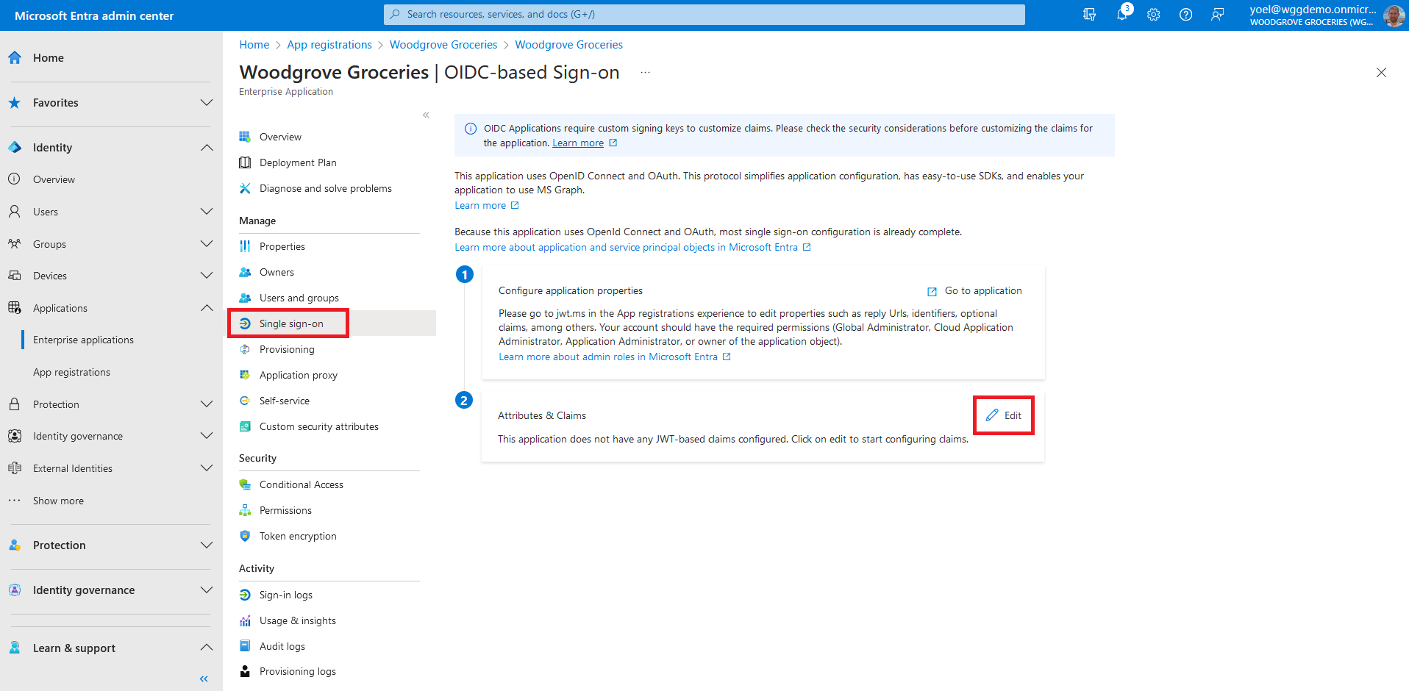The width and height of the screenshot is (1409, 691).
Task: Click the user profile avatar
Action: tap(1393, 15)
